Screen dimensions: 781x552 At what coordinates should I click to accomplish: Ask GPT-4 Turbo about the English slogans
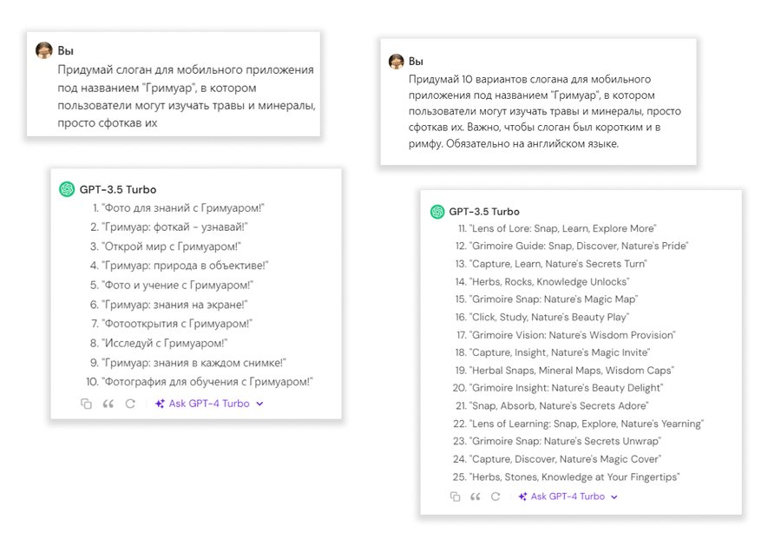pyautogui.click(x=568, y=496)
